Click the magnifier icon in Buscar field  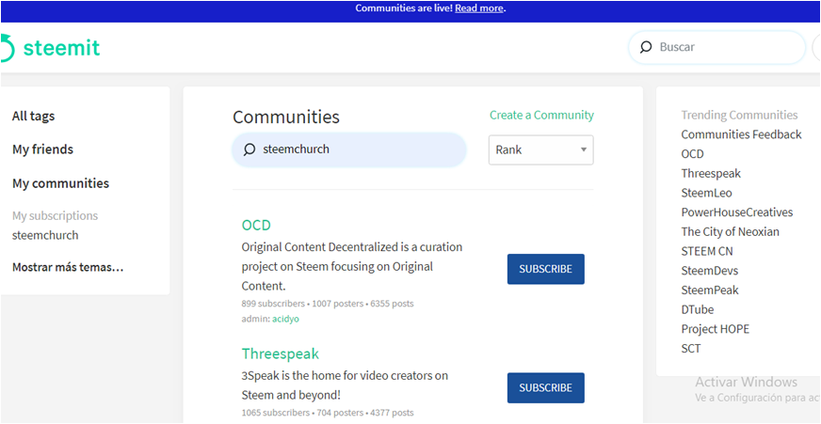(646, 47)
